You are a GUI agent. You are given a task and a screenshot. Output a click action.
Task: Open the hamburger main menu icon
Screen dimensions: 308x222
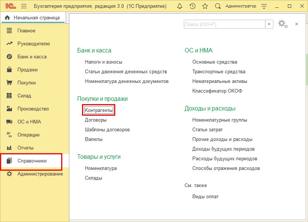pos(24,6)
